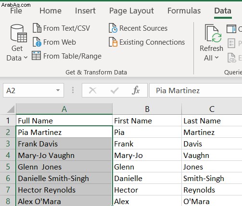Screen dimensions: 242x206
Task: Open the Page Layout tab
Action: (x=131, y=11)
